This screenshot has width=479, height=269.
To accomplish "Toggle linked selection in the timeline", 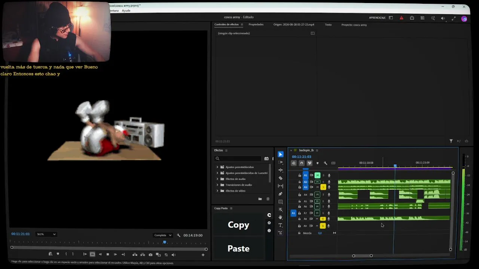I will click(309, 163).
